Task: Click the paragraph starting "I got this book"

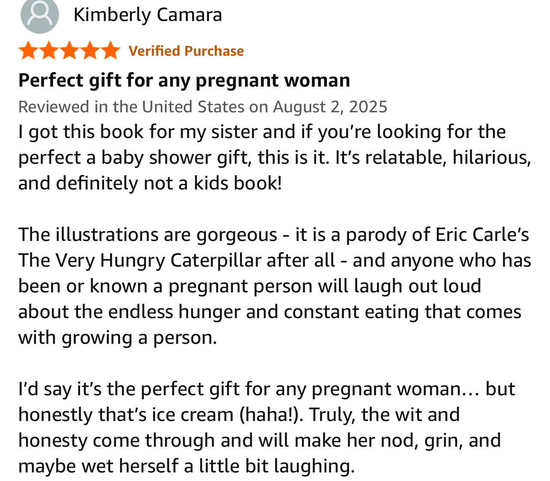Action: (261, 132)
